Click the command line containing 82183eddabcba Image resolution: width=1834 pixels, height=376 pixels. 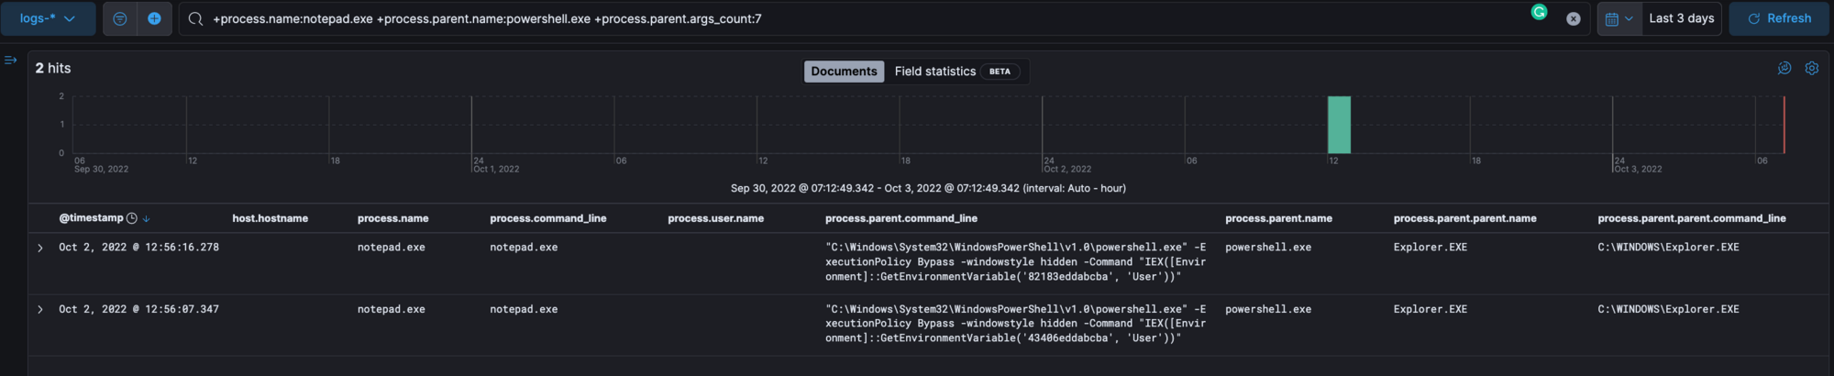pos(1015,261)
